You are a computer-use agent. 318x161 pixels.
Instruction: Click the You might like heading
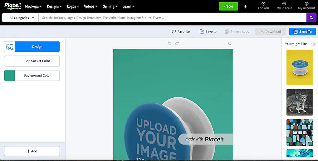pyautogui.click(x=296, y=44)
